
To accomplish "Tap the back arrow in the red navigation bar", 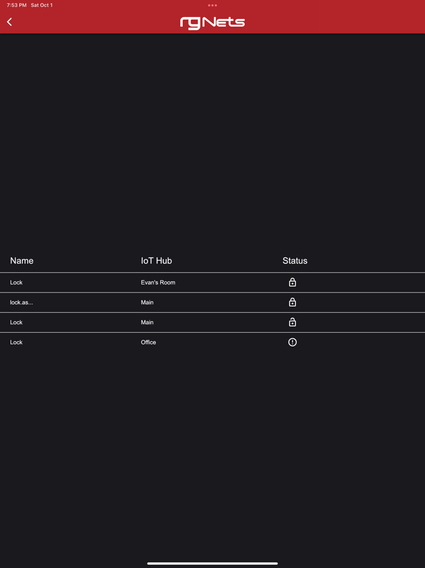I will pyautogui.click(x=9, y=21).
